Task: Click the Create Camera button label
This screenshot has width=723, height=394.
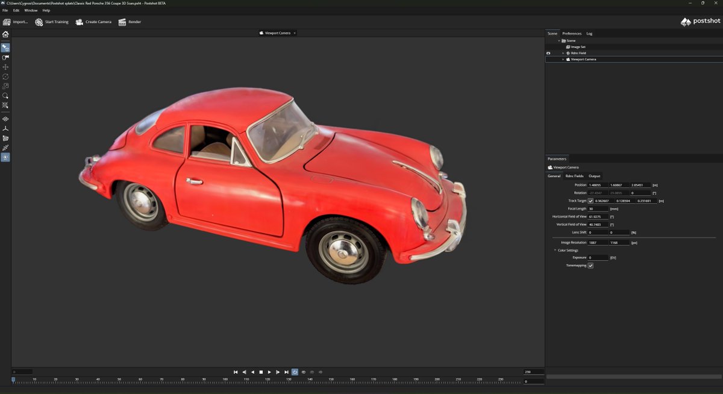Action: 98,22
